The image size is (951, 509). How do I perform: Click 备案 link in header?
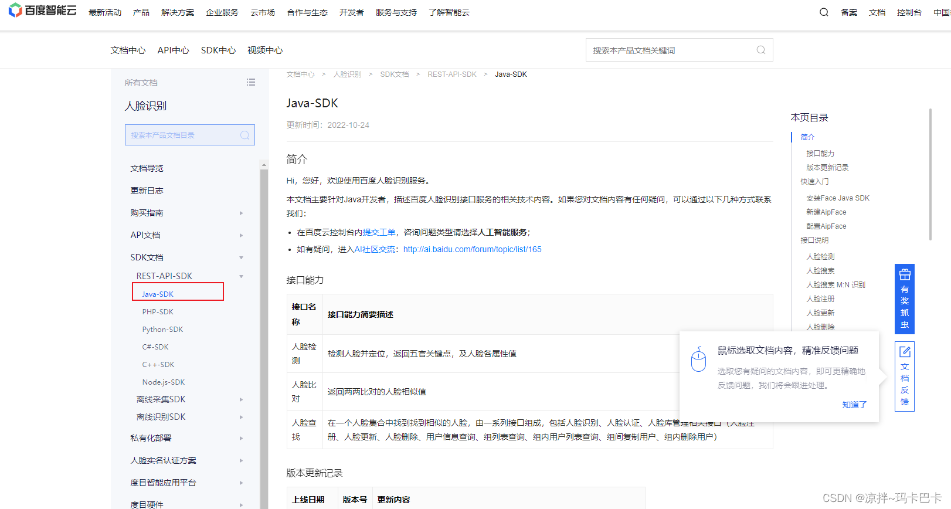pyautogui.click(x=849, y=12)
